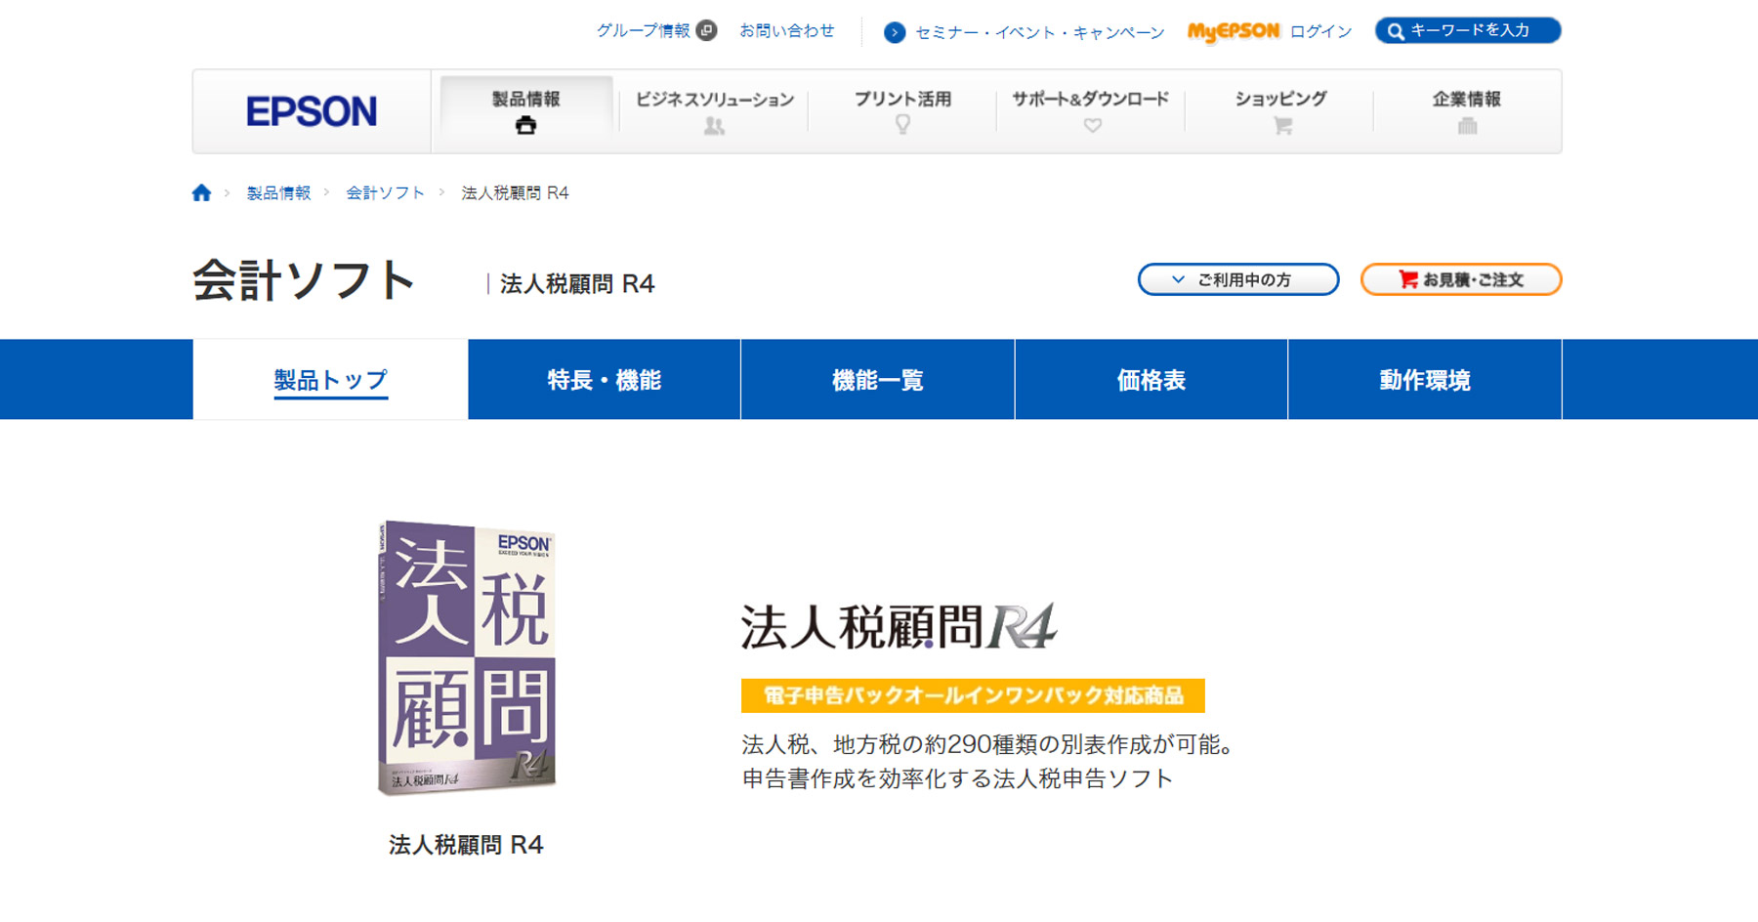Click the 法人税顧問R4 product logo
1758x922 pixels.
[x=899, y=627]
